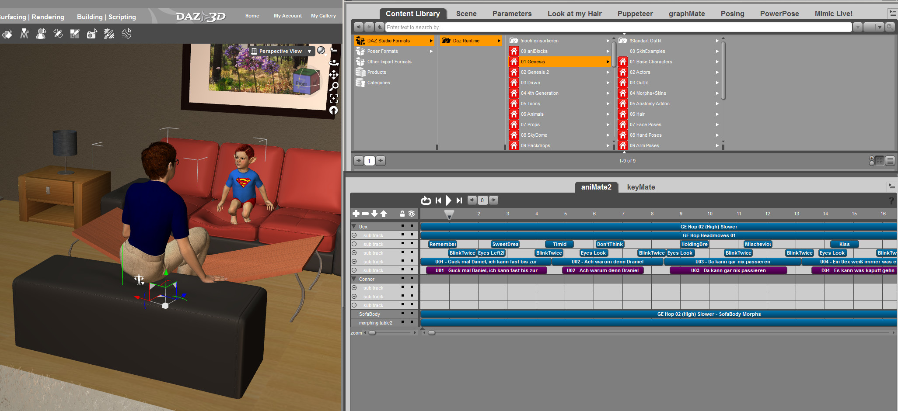The height and width of the screenshot is (411, 898).
Task: Go to the Home link
Action: pos(252,16)
